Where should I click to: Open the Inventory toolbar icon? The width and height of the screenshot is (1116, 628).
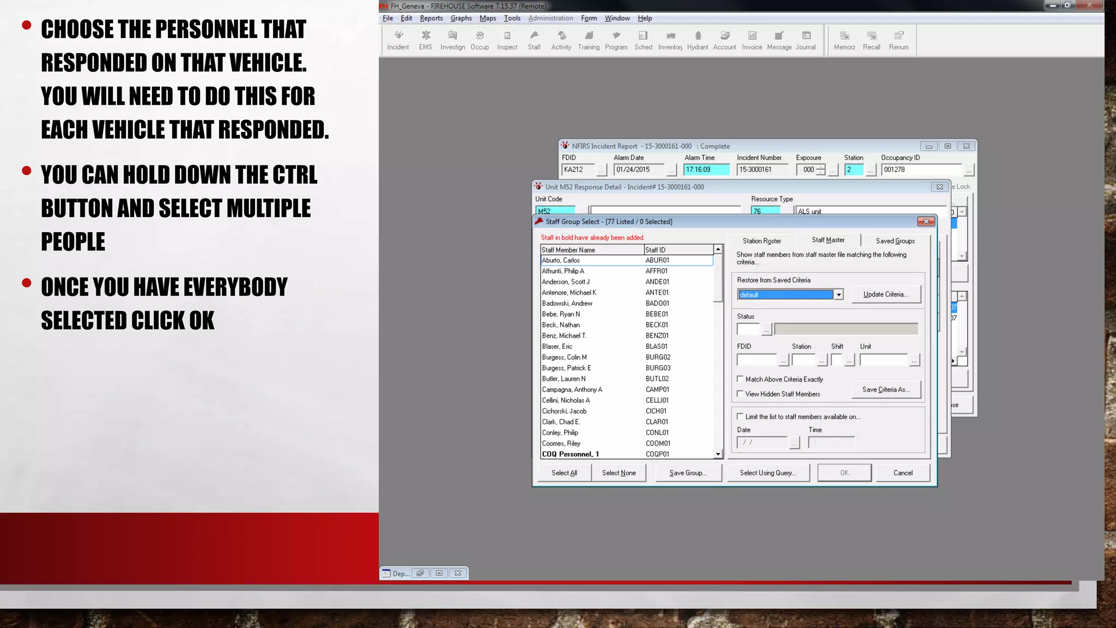click(x=670, y=40)
